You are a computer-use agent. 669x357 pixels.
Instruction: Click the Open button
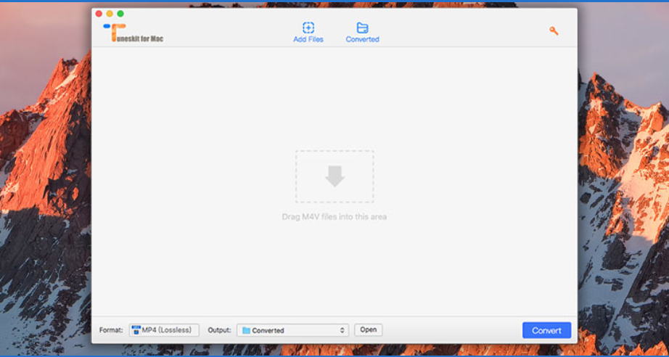[x=368, y=329]
